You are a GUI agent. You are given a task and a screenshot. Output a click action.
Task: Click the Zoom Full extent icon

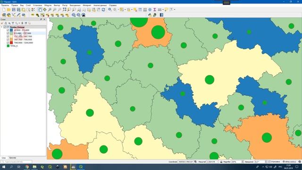pos(64,9)
